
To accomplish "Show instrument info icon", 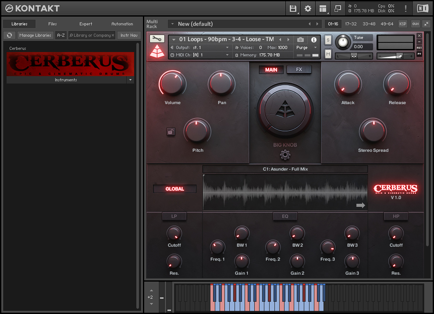I will click(x=313, y=40).
